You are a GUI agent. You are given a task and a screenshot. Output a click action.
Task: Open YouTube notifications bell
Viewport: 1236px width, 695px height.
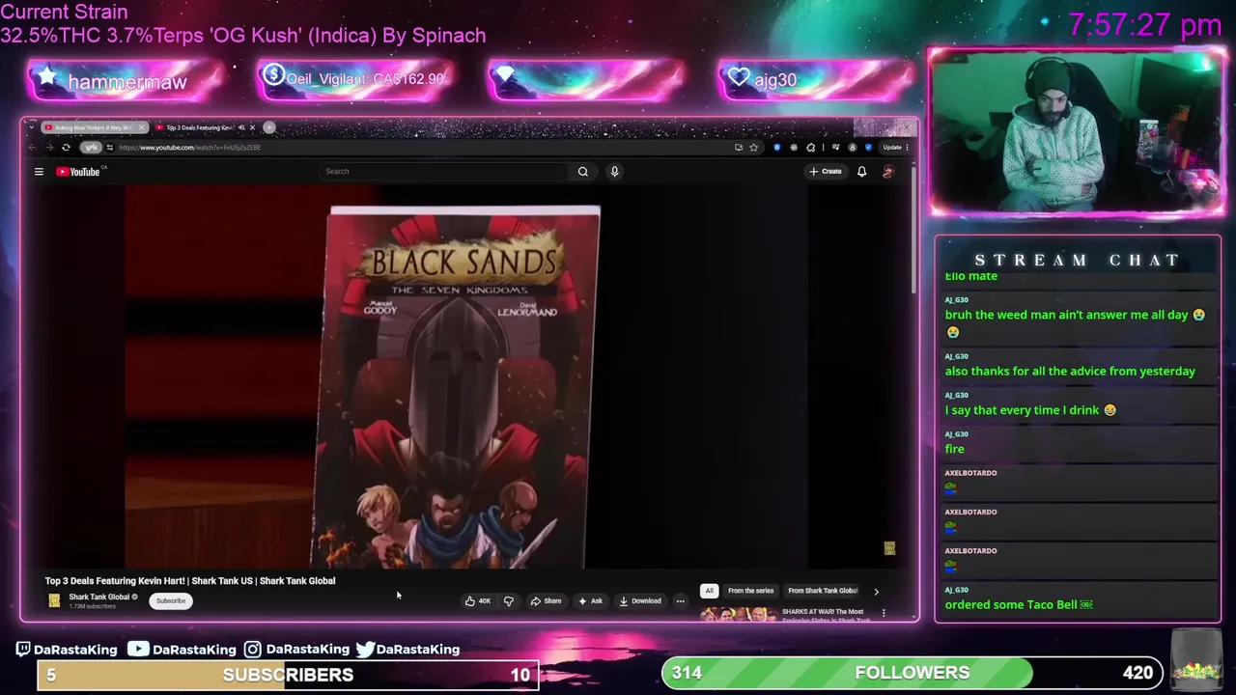[861, 172]
